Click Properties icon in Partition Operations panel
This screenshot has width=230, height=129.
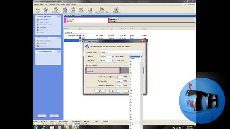tap(38, 27)
